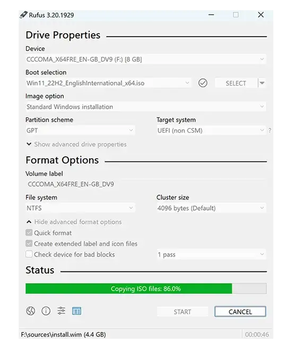
Task: Click the Status heading
Action: tap(40, 270)
